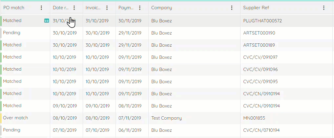
Task: Click supplier ref MN001855
Action: point(254,118)
